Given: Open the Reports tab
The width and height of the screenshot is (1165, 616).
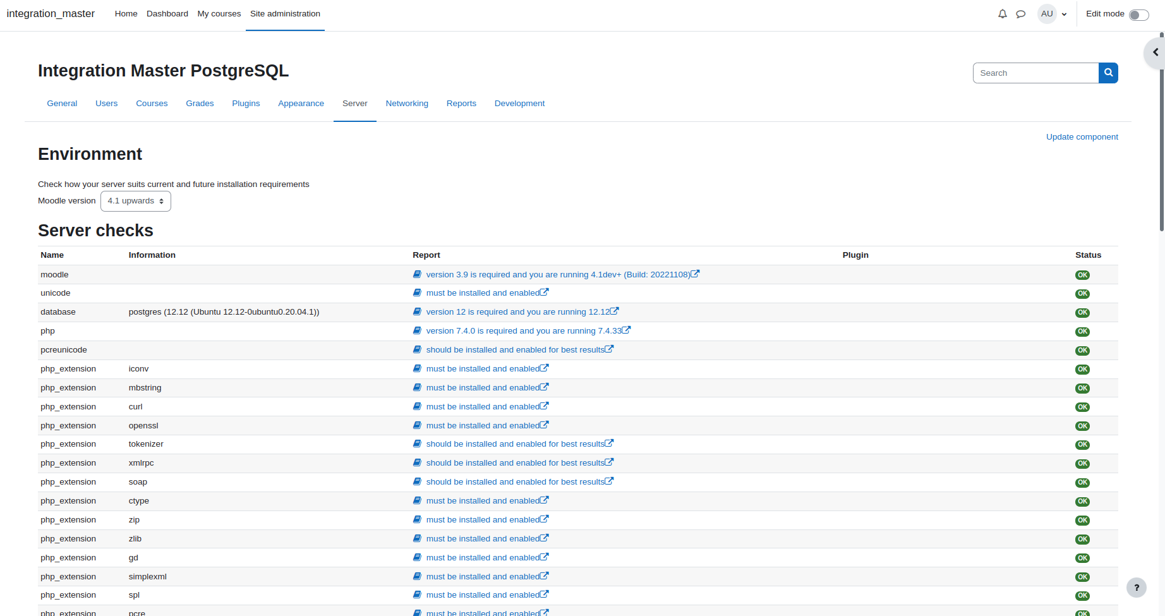Looking at the screenshot, I should tap(461, 104).
